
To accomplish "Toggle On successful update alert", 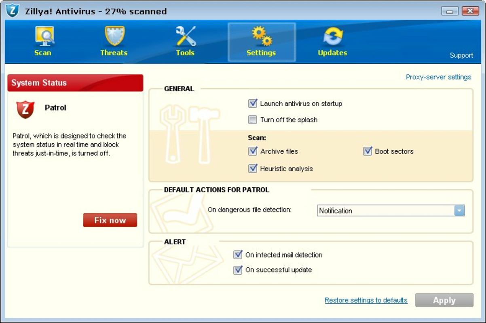I will coord(238,270).
